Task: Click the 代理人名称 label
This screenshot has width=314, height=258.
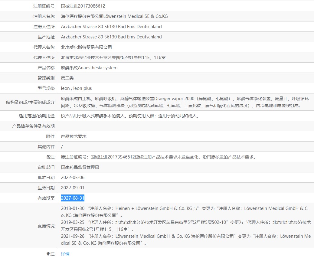Action: point(44,47)
